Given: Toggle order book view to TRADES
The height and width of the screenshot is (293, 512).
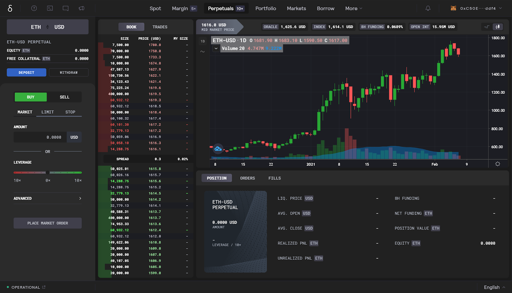Looking at the screenshot, I should (x=160, y=27).
